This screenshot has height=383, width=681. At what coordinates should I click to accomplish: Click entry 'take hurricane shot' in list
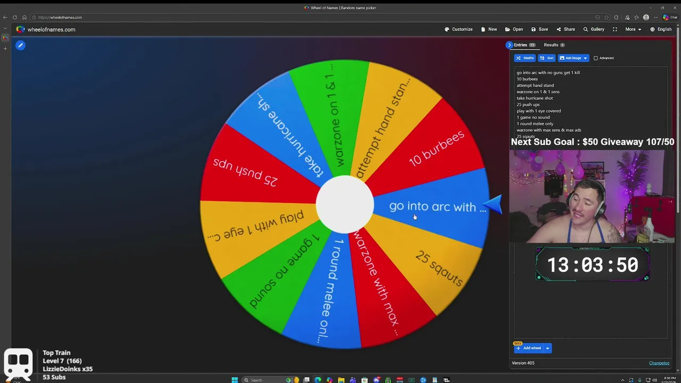[x=535, y=98]
